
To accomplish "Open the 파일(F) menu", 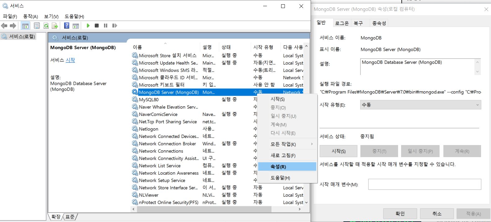I will point(10,16).
